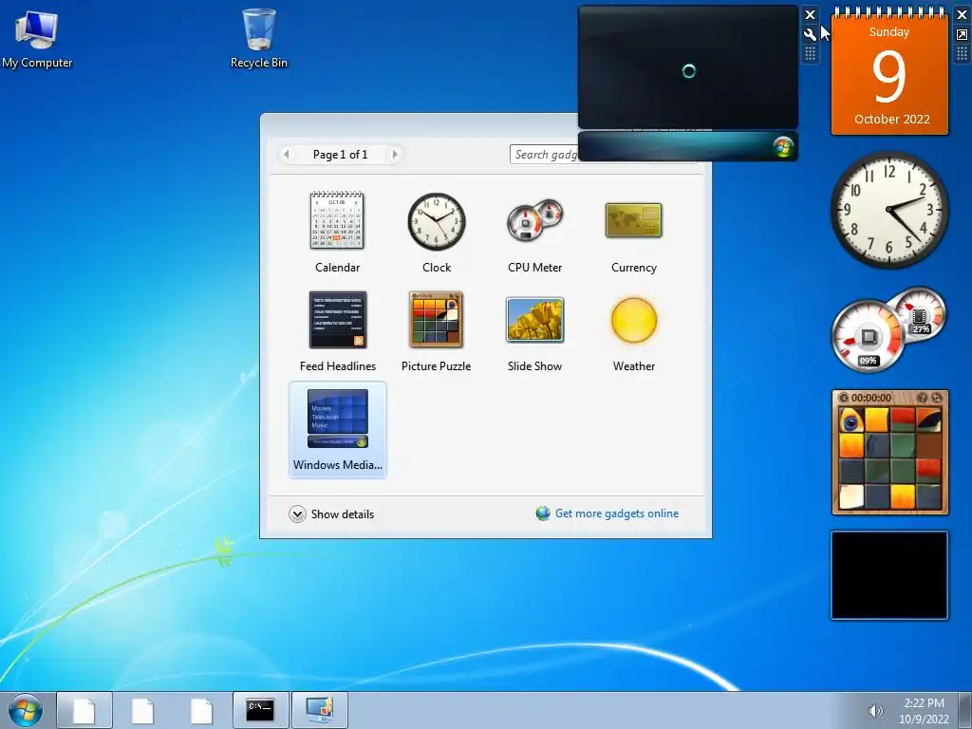The height and width of the screenshot is (729, 972).
Task: Open the Command Prompt taskbar icon
Action: [260, 710]
